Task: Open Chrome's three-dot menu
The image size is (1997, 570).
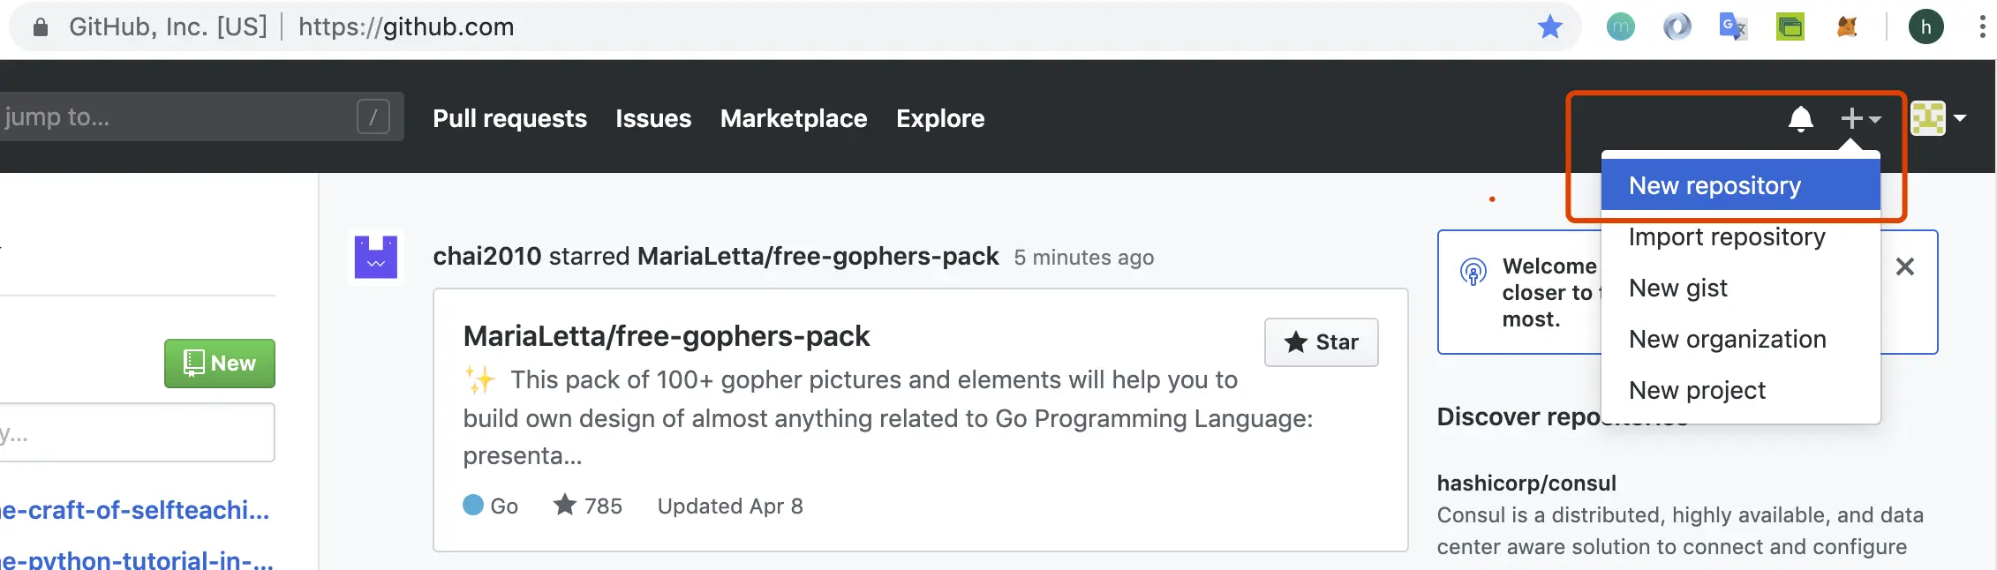Action: point(1982,27)
